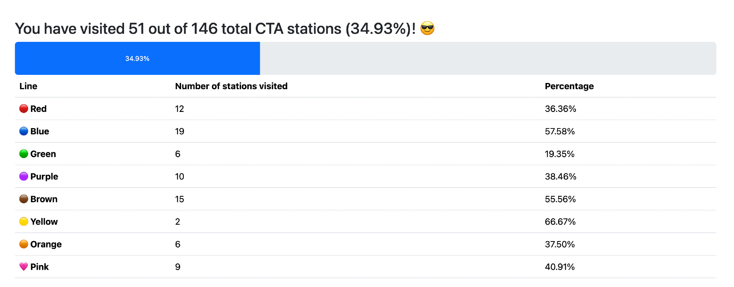
Task: Click the gray unfilled progress bar area
Action: coord(488,59)
